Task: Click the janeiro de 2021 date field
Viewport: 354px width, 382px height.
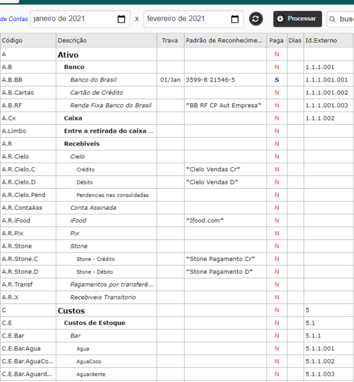Action: pyautogui.click(x=80, y=18)
